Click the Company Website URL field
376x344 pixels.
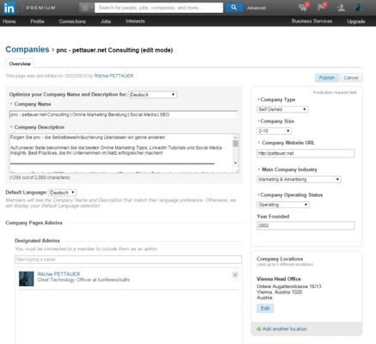pos(305,153)
